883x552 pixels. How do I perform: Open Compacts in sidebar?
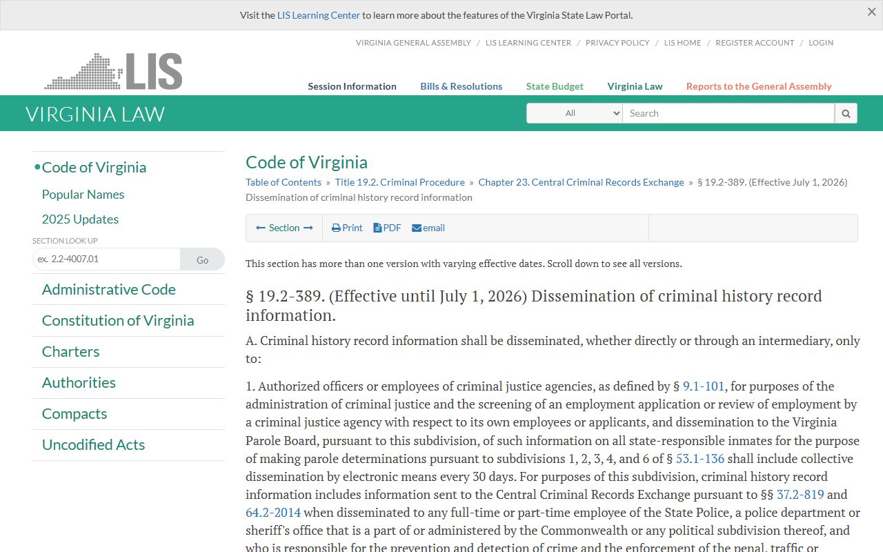pyautogui.click(x=75, y=414)
